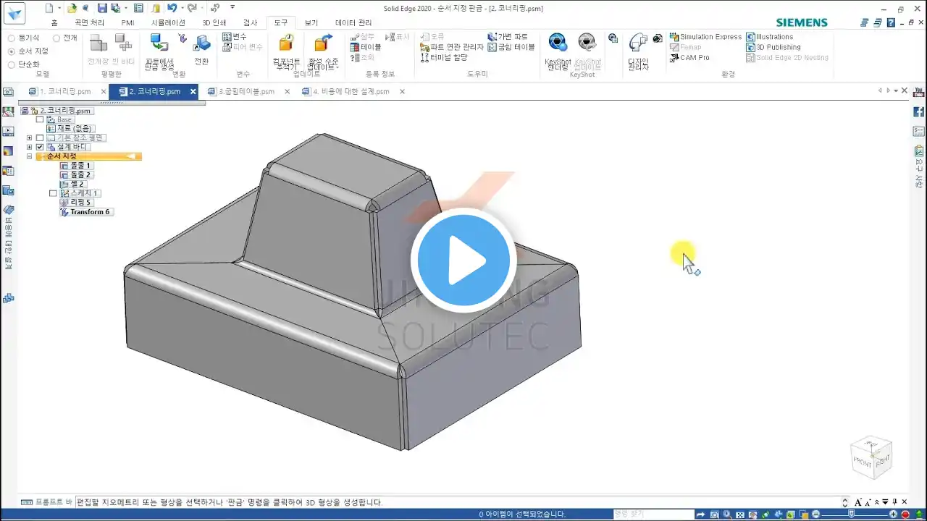Click the Undo arrow icon

coord(172,8)
